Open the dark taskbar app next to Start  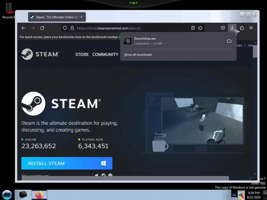[23, 195]
